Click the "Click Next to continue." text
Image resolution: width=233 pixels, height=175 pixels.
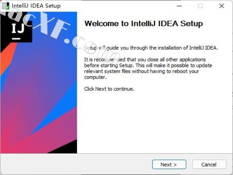pyautogui.click(x=109, y=89)
